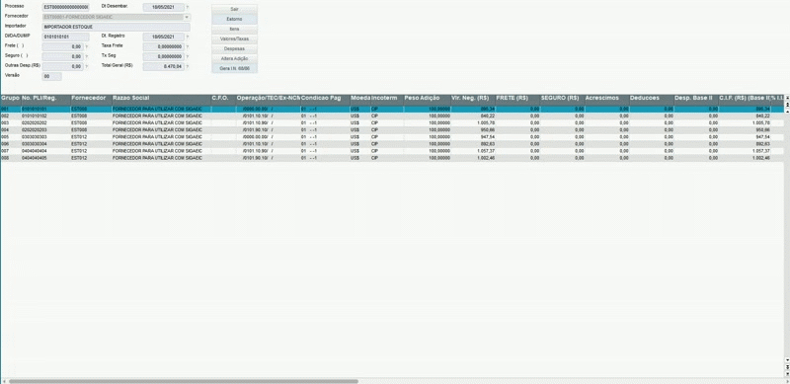Select the FRETE (R$) column header
This screenshot has width=790, height=384.
click(x=517, y=98)
